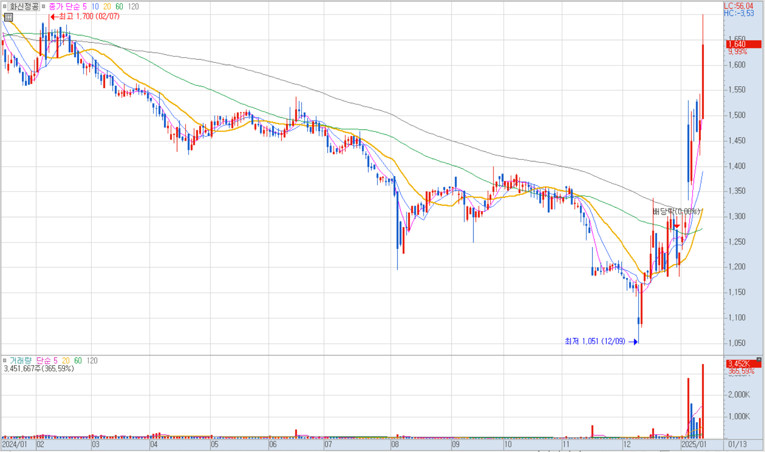Click the 1,350 price axis label

coord(736,191)
